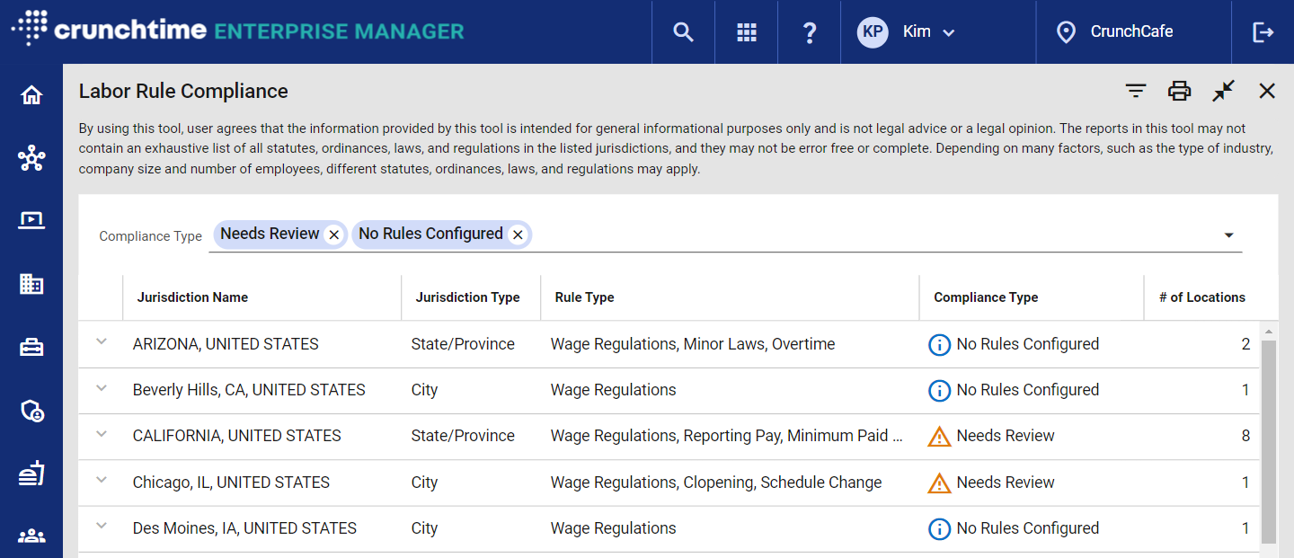Open the people group sidebar icon
The width and height of the screenshot is (1294, 558).
coord(31,536)
